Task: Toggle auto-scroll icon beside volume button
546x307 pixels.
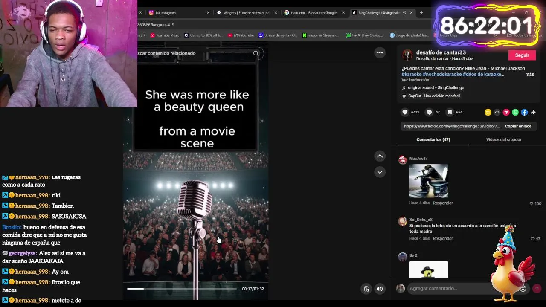Action: pyautogui.click(x=366, y=289)
